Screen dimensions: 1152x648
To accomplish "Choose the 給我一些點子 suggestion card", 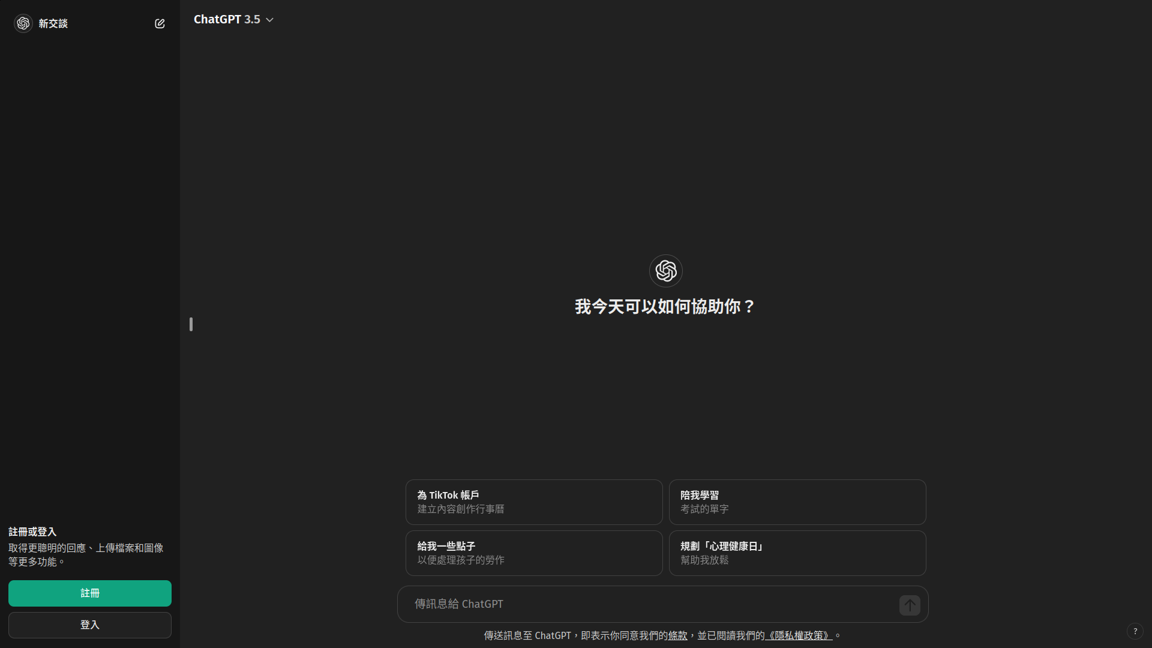I will (533, 553).
